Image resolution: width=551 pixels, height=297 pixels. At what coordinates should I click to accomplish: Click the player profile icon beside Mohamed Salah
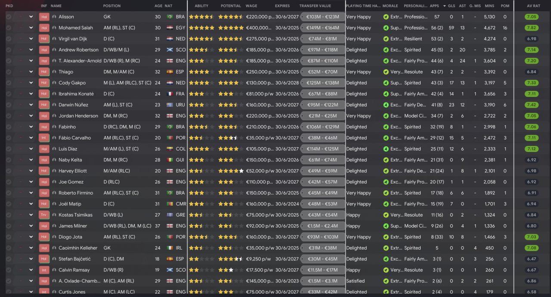[54, 28]
